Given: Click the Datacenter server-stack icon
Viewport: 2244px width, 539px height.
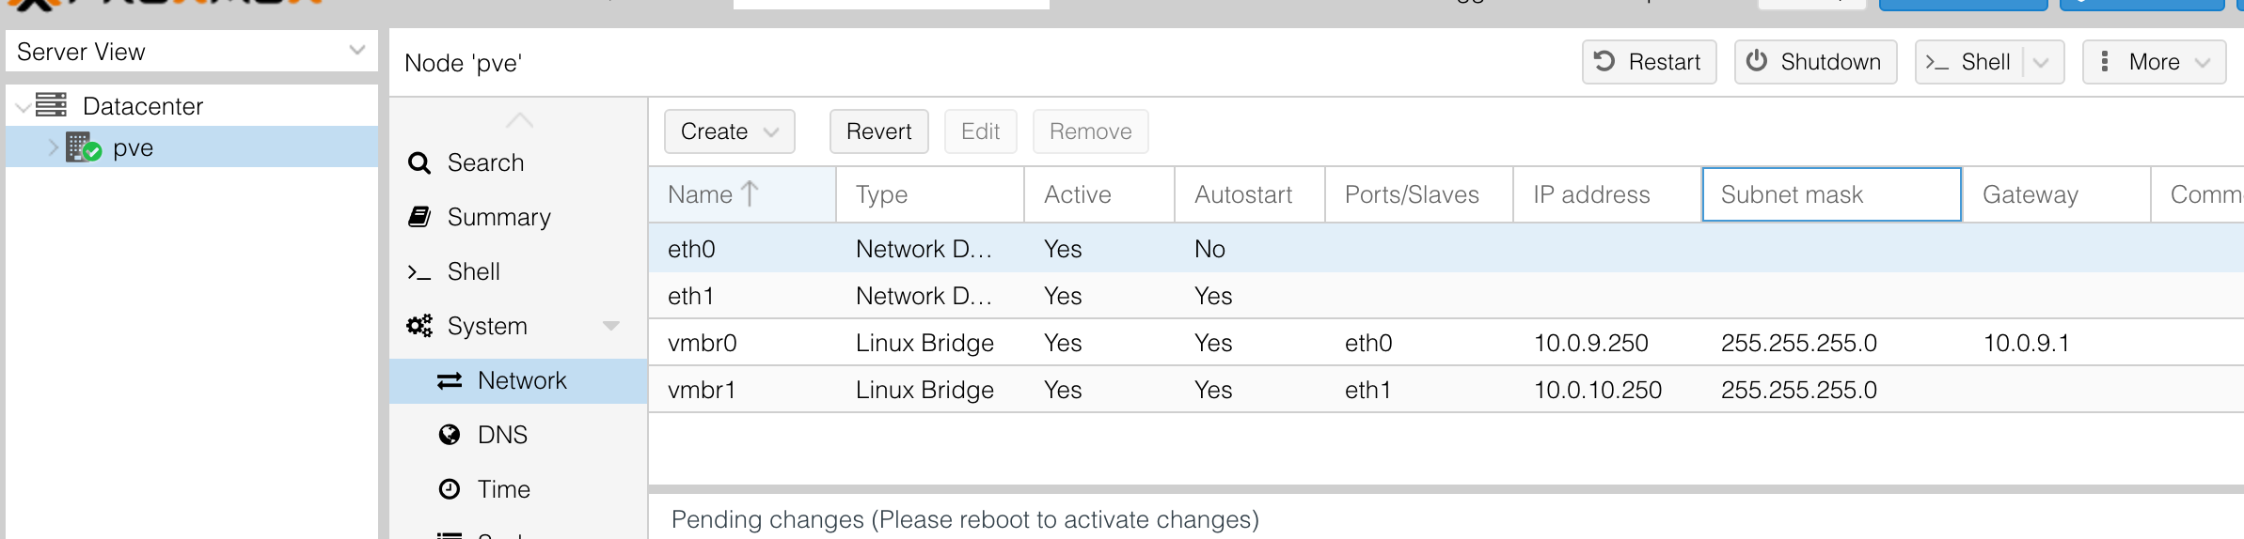Looking at the screenshot, I should [x=51, y=105].
